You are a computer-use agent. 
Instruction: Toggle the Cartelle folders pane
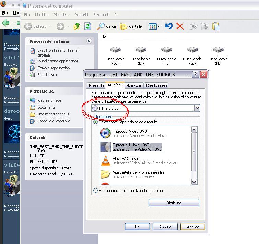131,26
